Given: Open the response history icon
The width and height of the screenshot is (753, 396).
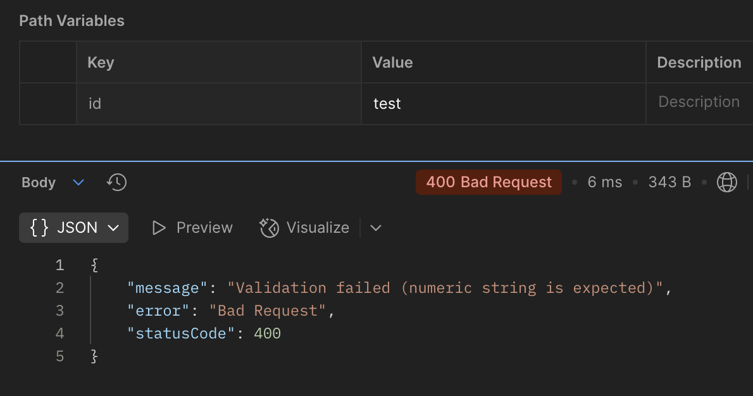Looking at the screenshot, I should 116,182.
